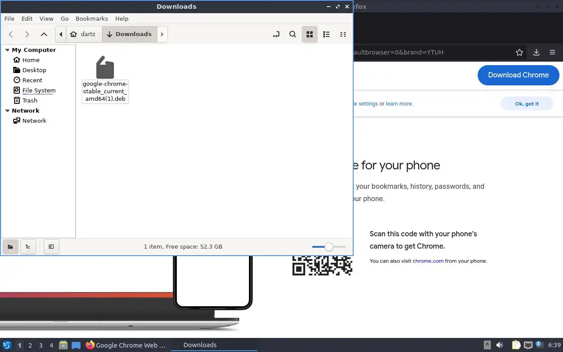Hide the sidebar with the statusbar button
The height and width of the screenshot is (352, 563).
51,247
